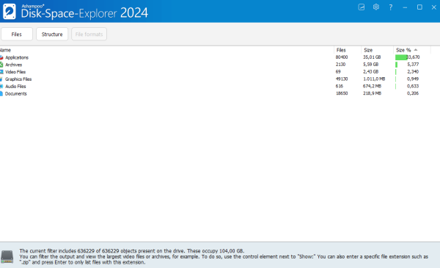Select the File formats tab

(89, 34)
